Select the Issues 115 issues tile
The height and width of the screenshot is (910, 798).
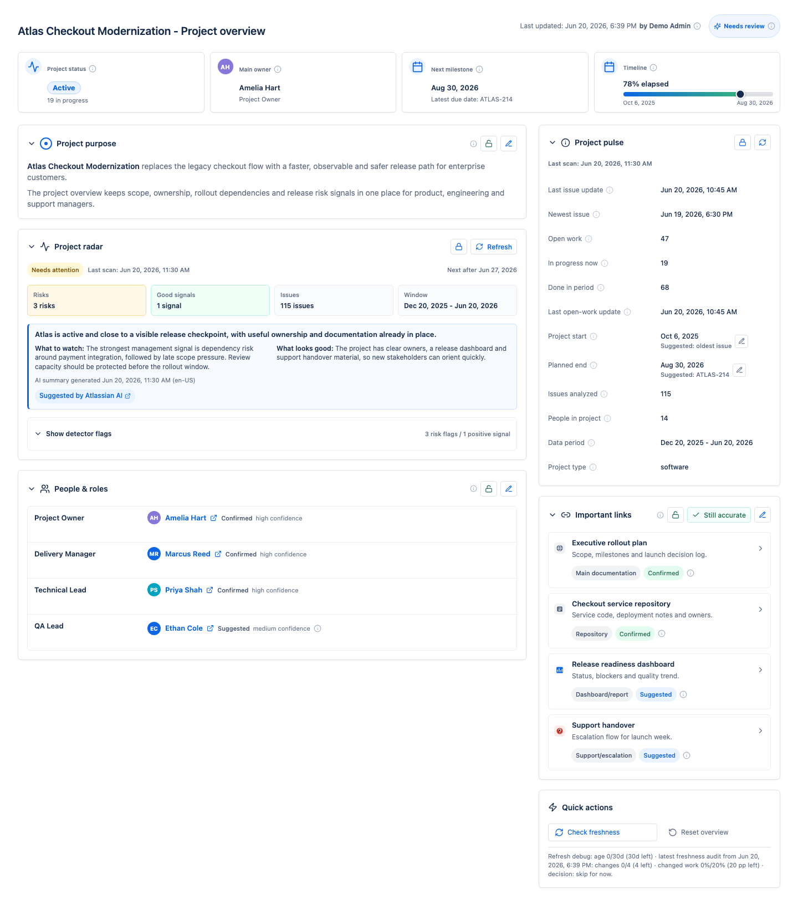334,300
